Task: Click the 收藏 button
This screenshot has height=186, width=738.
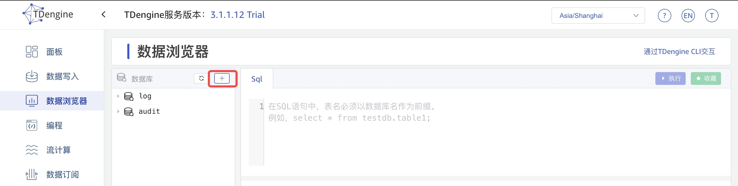Action: click(x=706, y=78)
